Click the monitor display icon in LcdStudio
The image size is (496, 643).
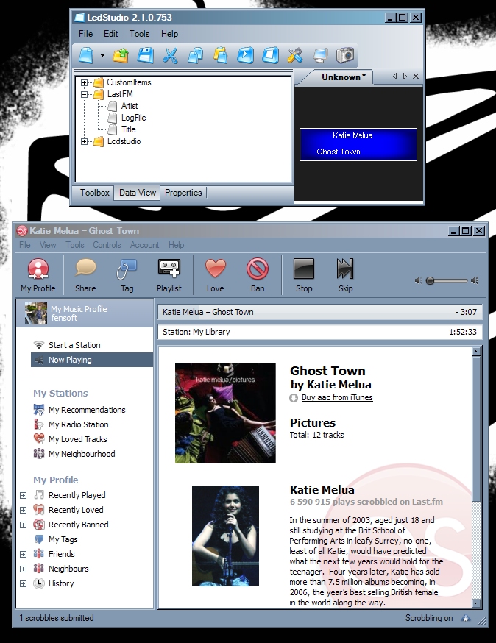[x=320, y=55]
